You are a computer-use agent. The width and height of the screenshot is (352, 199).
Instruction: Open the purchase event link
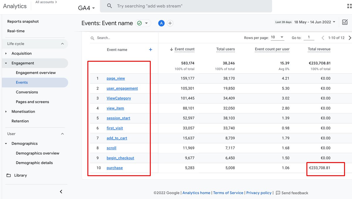pos(114,168)
